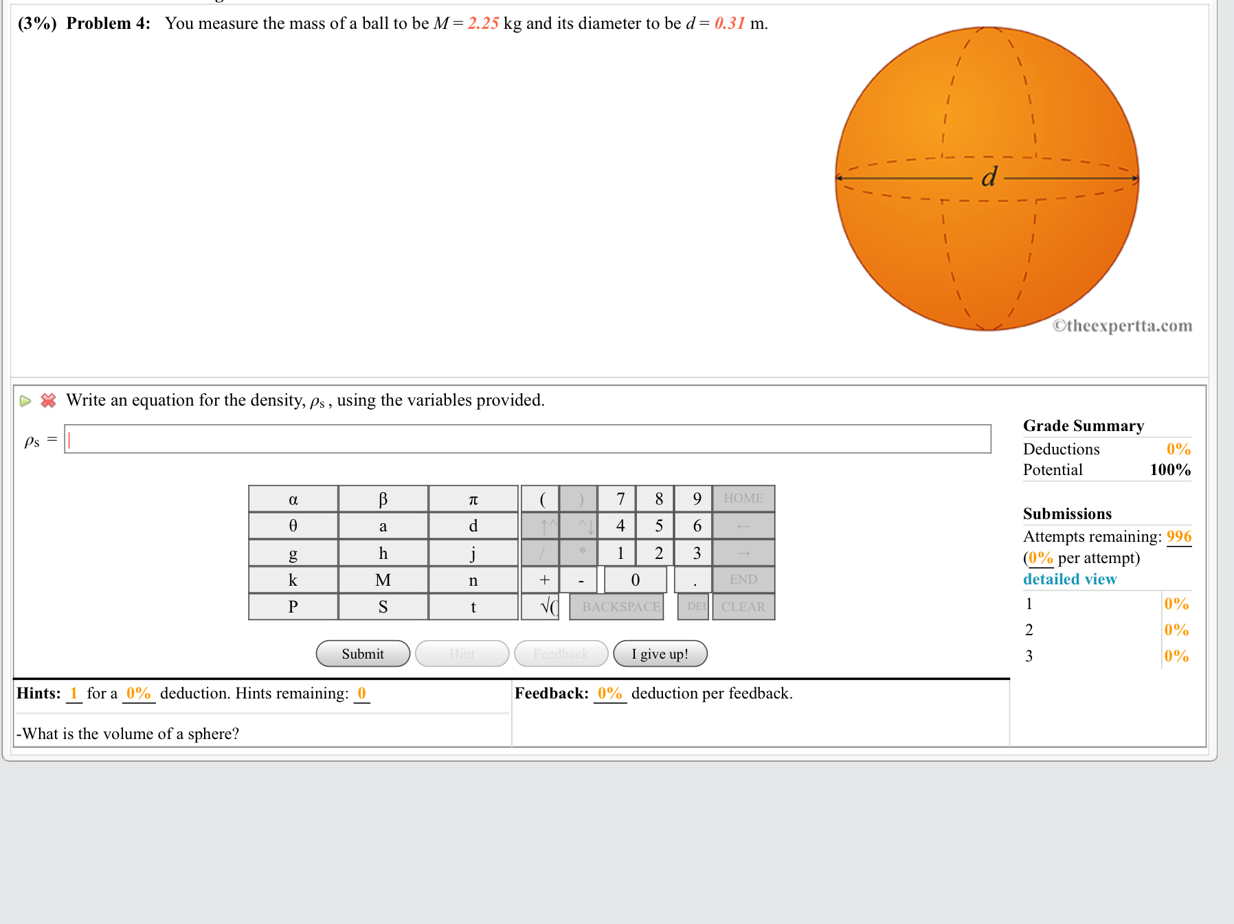Select the π symbol on the keypad
This screenshot has height=924, width=1234.
473,498
